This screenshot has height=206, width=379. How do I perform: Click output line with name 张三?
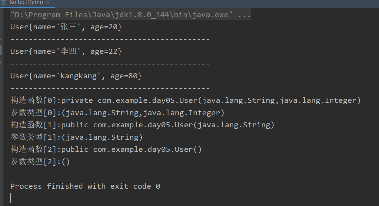point(66,27)
